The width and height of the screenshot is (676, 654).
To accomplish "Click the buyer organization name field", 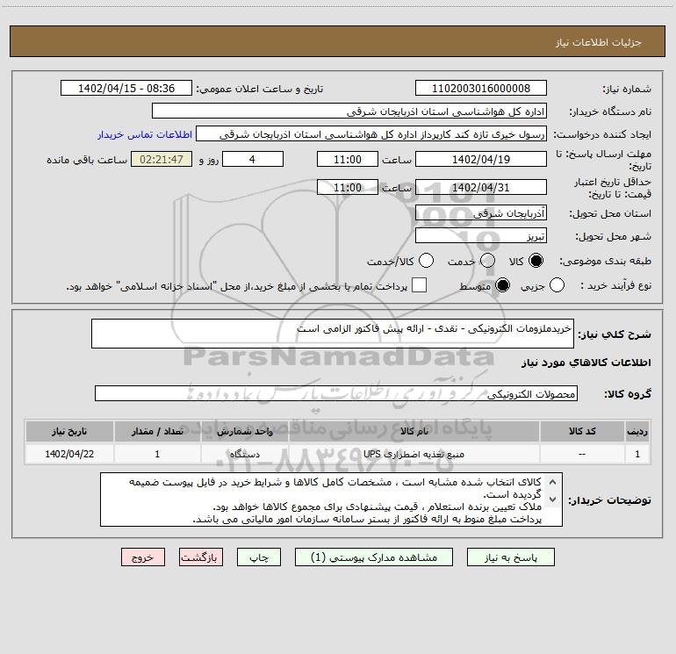I will tap(349, 111).
